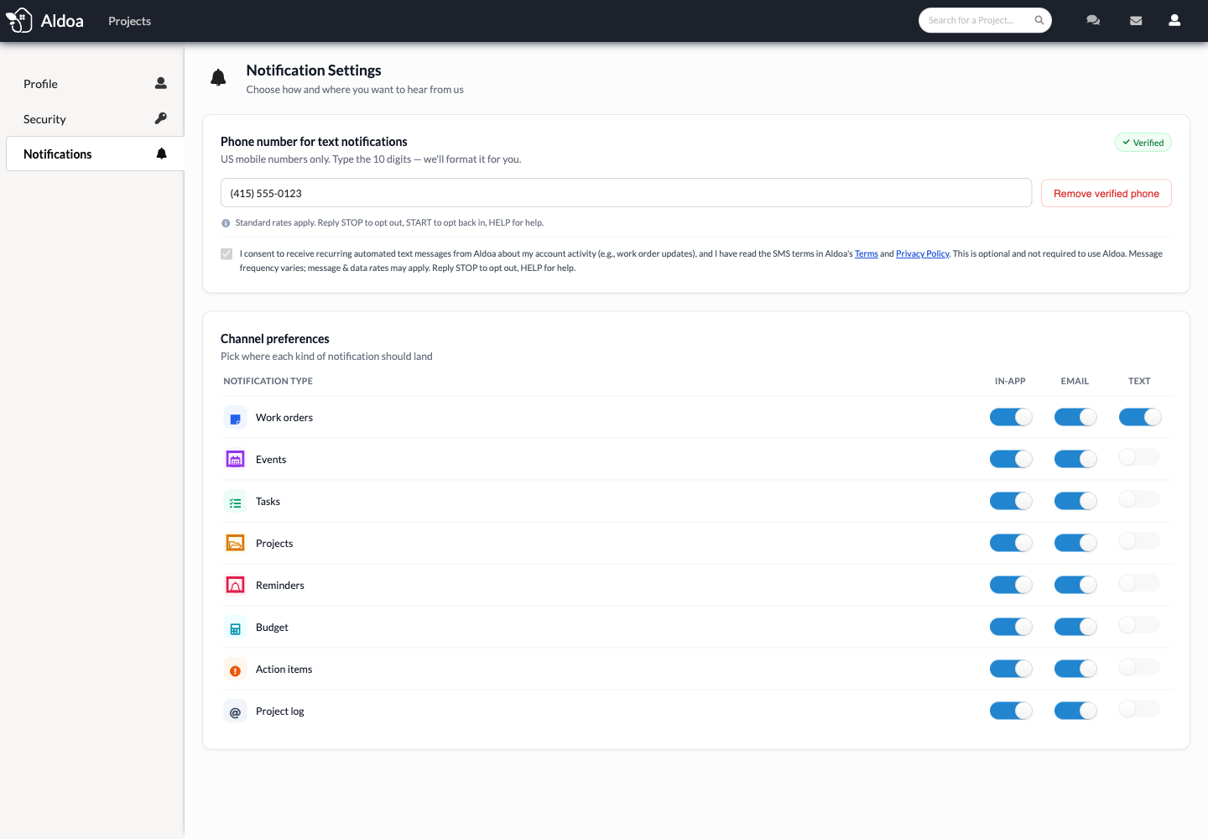Enable Reminders text notifications
The width and height of the screenshot is (1208, 839).
[x=1139, y=583]
